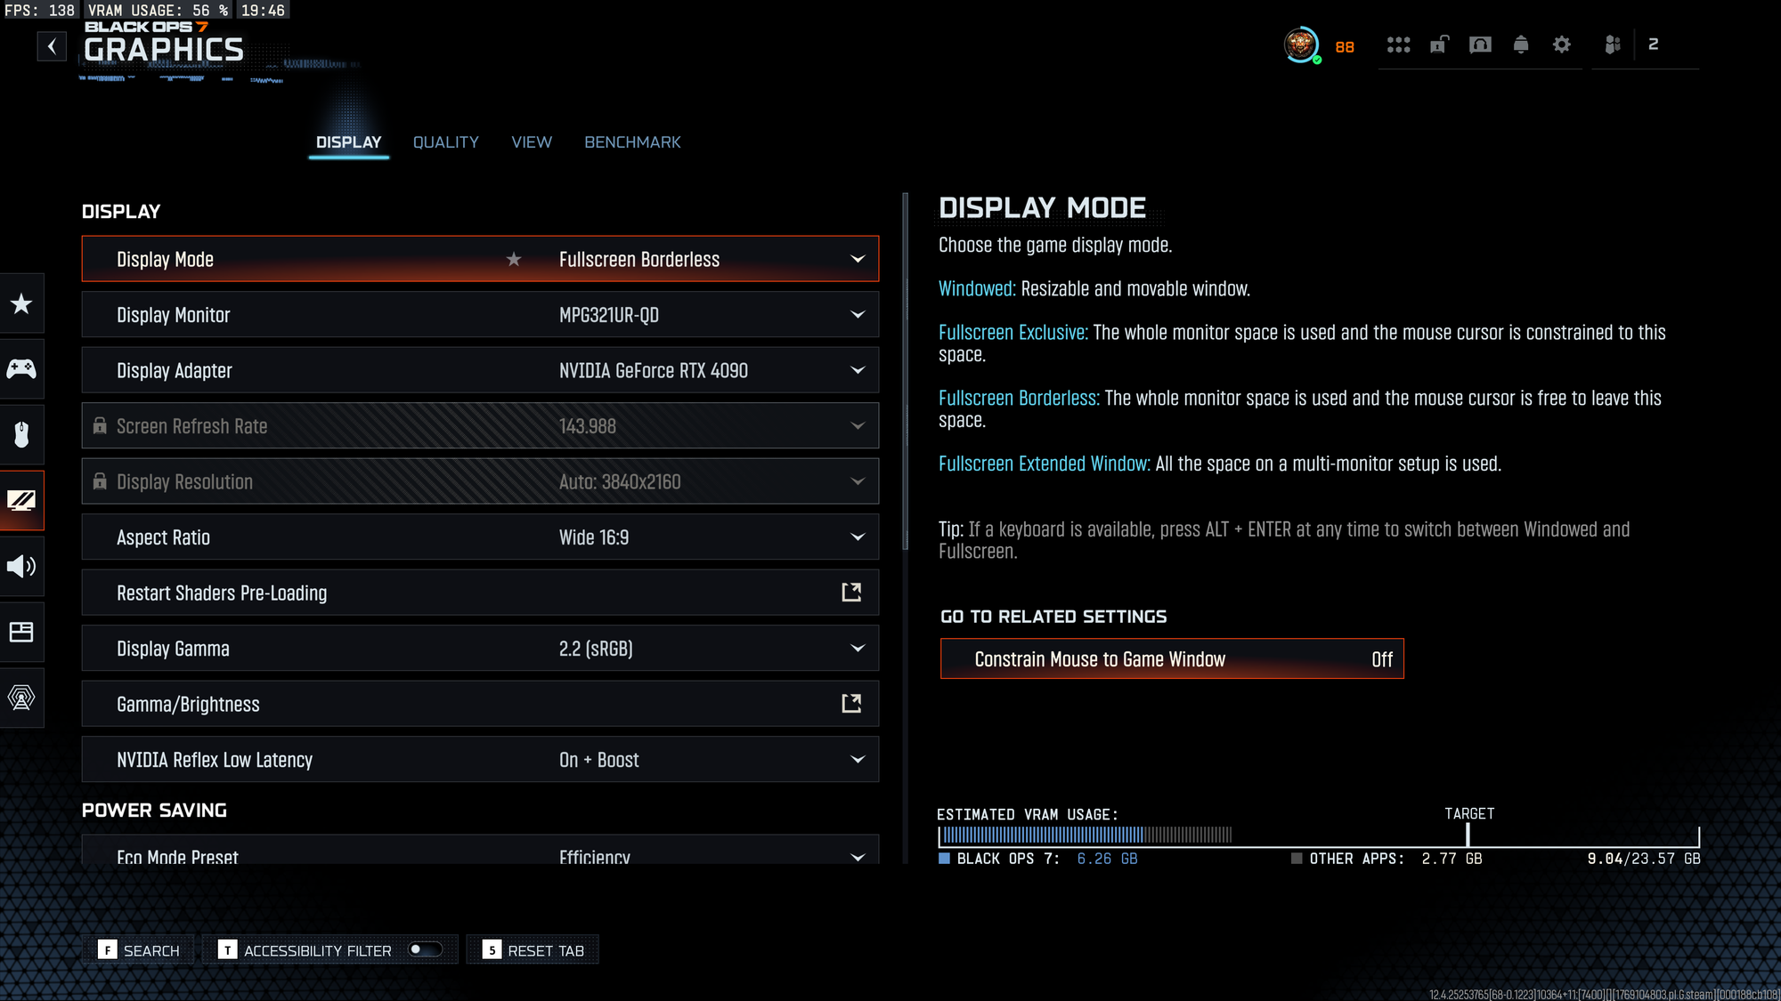This screenshot has height=1001, width=1781.
Task: Click the back arrow next to Graphics title
Action: coord(52,46)
